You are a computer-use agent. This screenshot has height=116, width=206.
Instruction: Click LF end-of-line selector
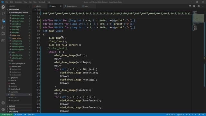tap(192, 115)
